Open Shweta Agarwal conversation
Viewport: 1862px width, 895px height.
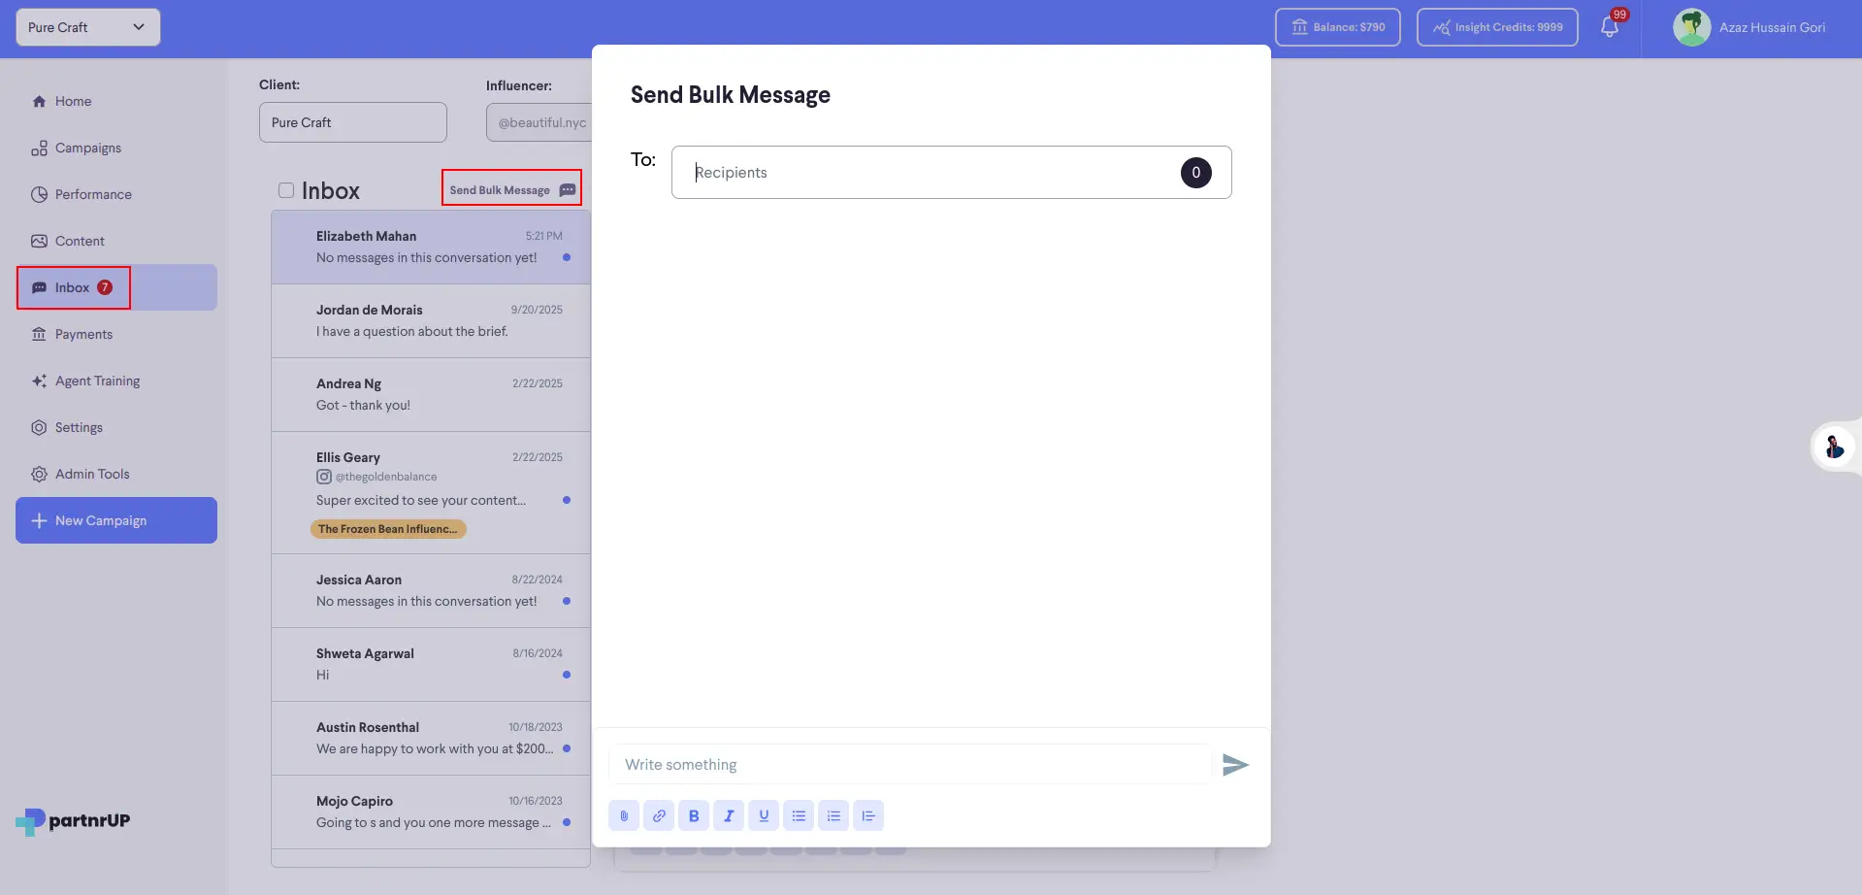tap(431, 665)
